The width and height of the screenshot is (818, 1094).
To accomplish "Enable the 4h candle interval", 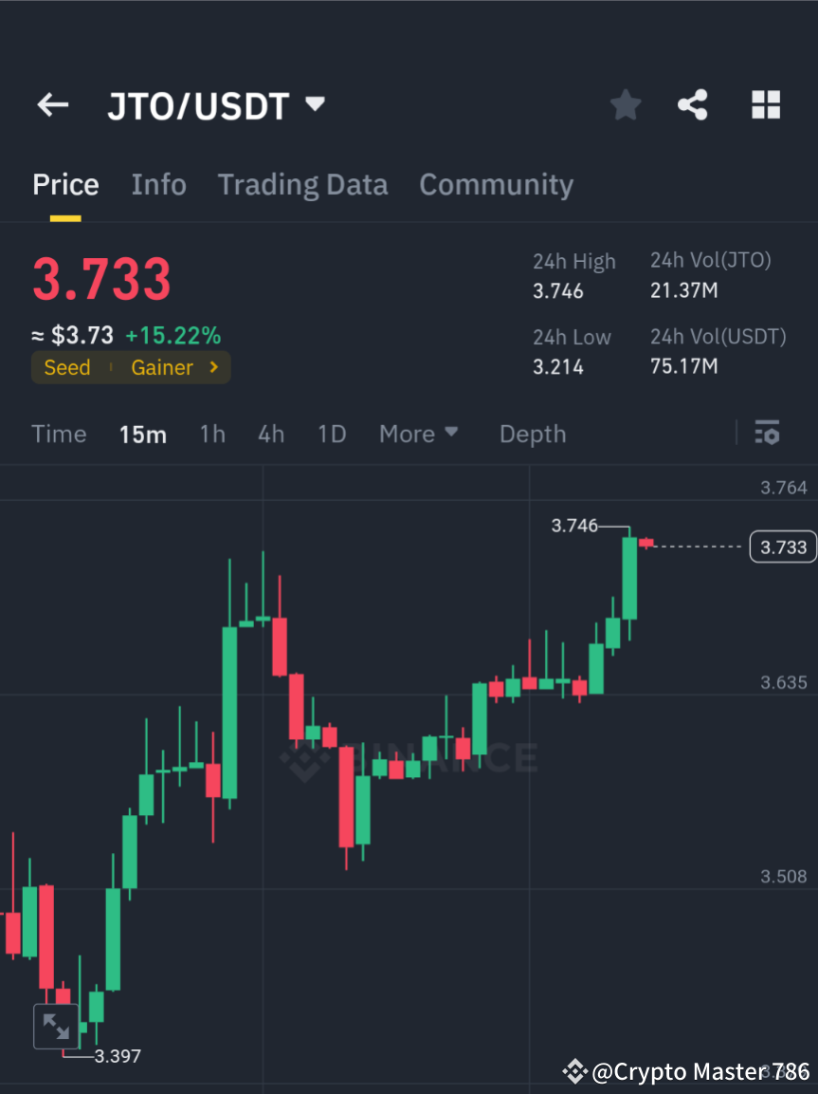I will (x=271, y=434).
